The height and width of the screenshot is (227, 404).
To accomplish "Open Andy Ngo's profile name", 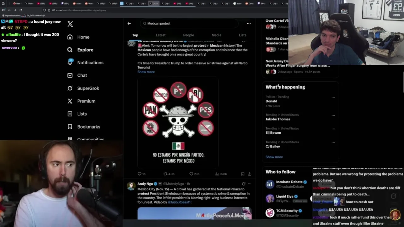I will [x=145, y=184].
